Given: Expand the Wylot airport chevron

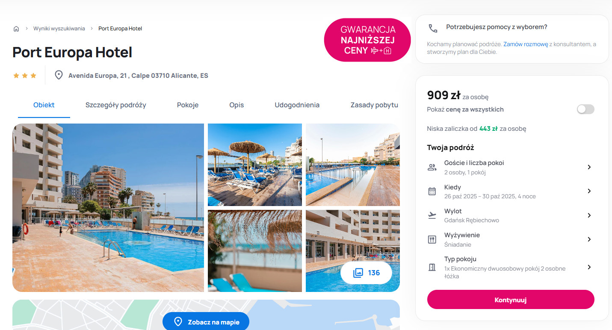Looking at the screenshot, I should (x=589, y=215).
